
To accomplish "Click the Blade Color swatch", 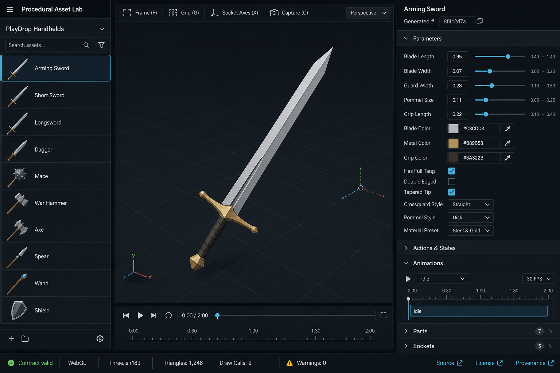I will click(x=454, y=129).
